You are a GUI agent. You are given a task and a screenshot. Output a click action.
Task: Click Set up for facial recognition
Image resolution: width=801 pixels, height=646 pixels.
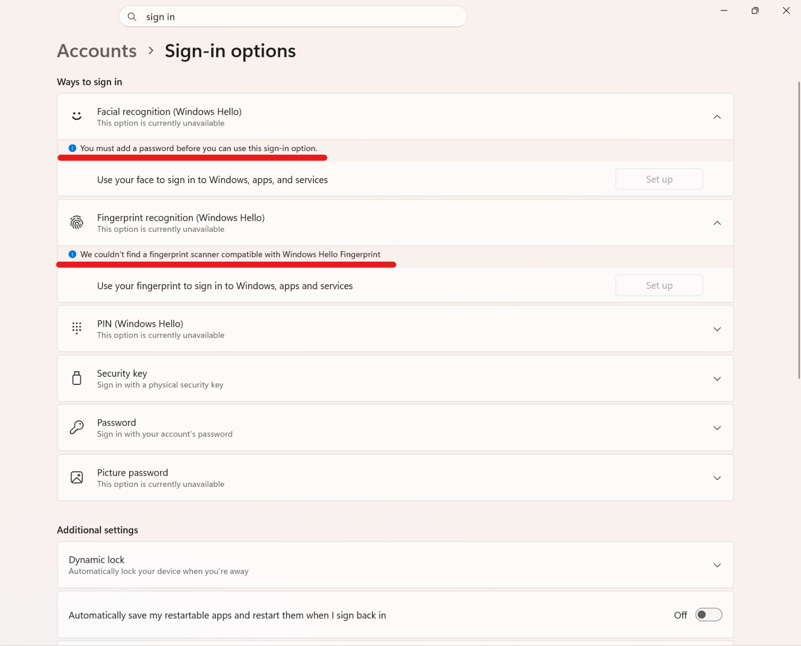coord(659,179)
